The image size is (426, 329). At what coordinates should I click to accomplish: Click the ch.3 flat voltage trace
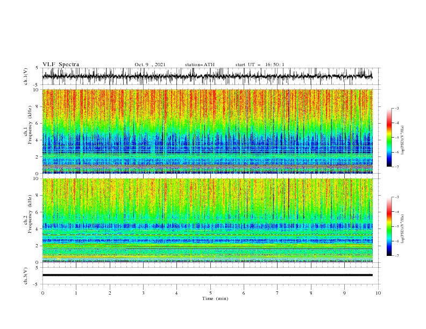click(208, 275)
